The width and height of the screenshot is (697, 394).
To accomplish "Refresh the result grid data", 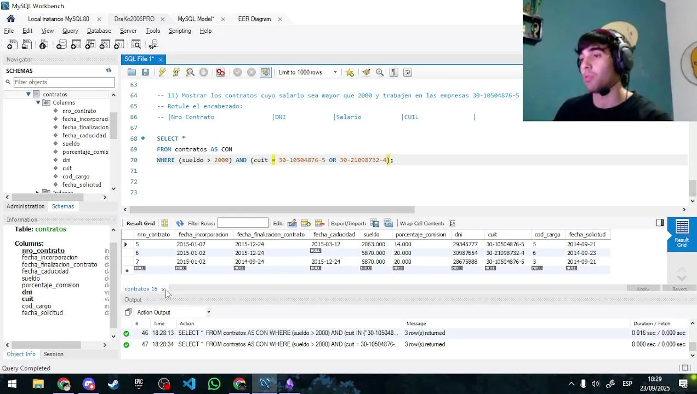I will click(180, 223).
